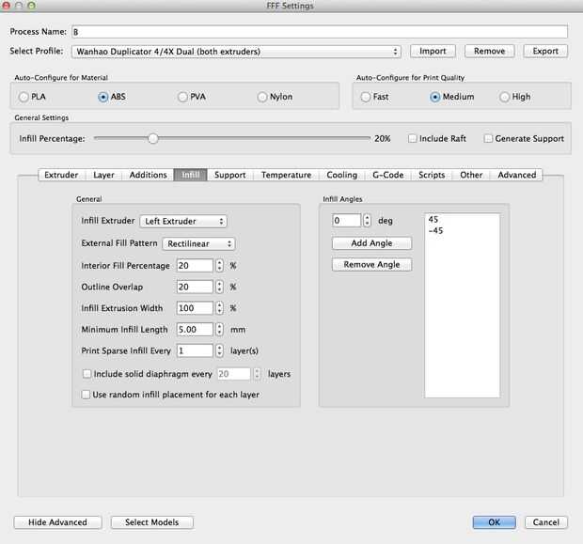Image resolution: width=583 pixels, height=544 pixels.
Task: Choose High print quality
Action: (x=504, y=97)
